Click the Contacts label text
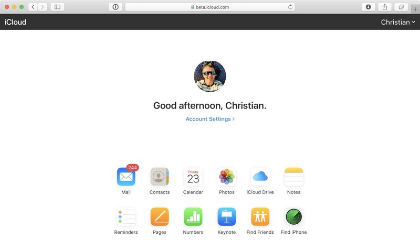 tap(160, 192)
